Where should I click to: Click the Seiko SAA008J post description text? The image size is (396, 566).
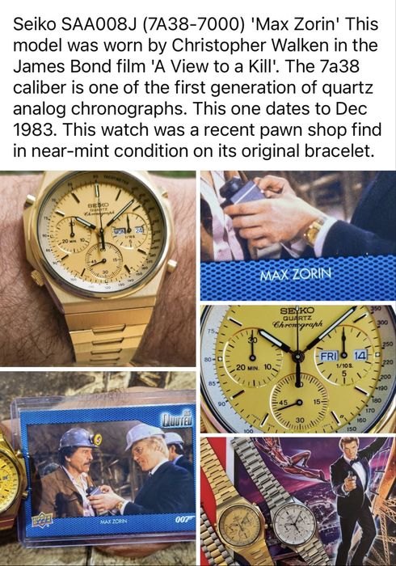[x=196, y=87]
